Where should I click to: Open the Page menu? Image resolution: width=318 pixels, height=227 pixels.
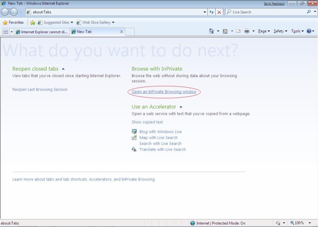click(x=264, y=31)
